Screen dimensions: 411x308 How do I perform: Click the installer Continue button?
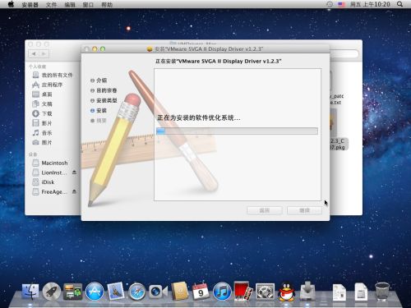point(304,210)
